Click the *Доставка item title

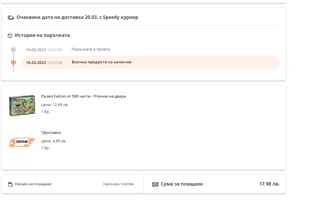(x=51, y=132)
